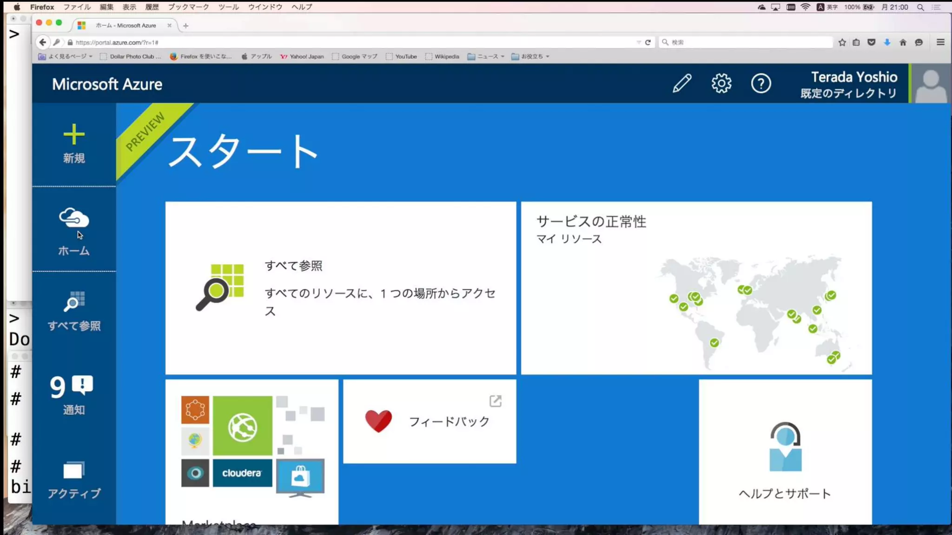This screenshot has width=952, height=535.
Task: Click the Microsoft Azure logo text
Action: 107,84
